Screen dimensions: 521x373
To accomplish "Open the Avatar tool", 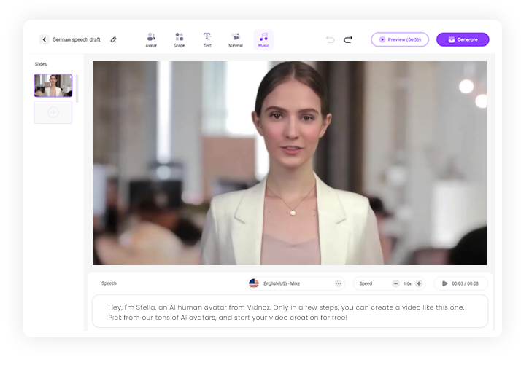I will coord(151,39).
